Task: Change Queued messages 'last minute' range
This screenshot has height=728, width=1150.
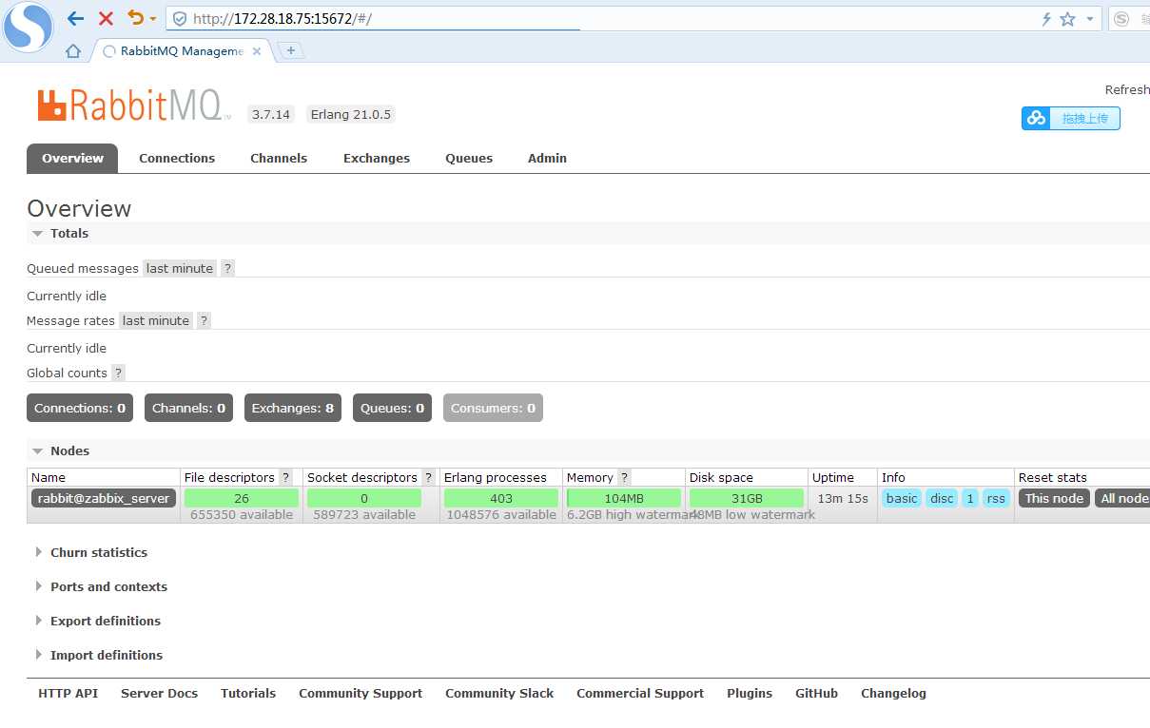Action: click(x=180, y=269)
